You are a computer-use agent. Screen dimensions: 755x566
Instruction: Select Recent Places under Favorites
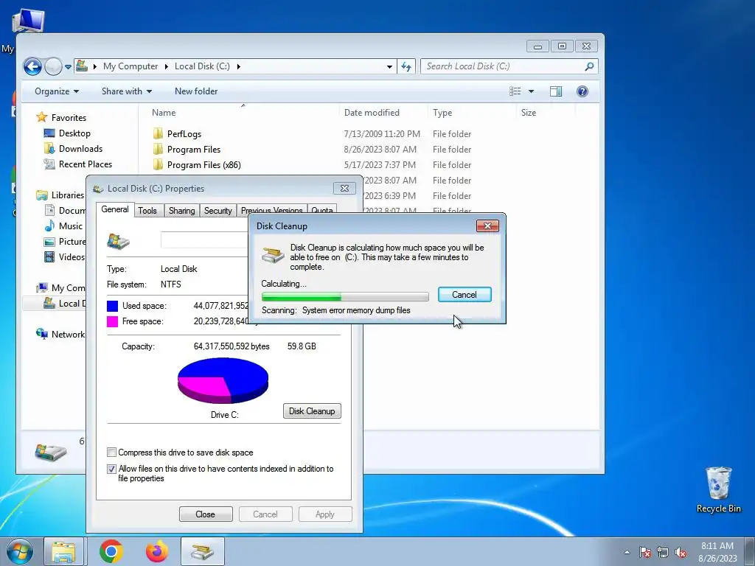[x=86, y=164]
